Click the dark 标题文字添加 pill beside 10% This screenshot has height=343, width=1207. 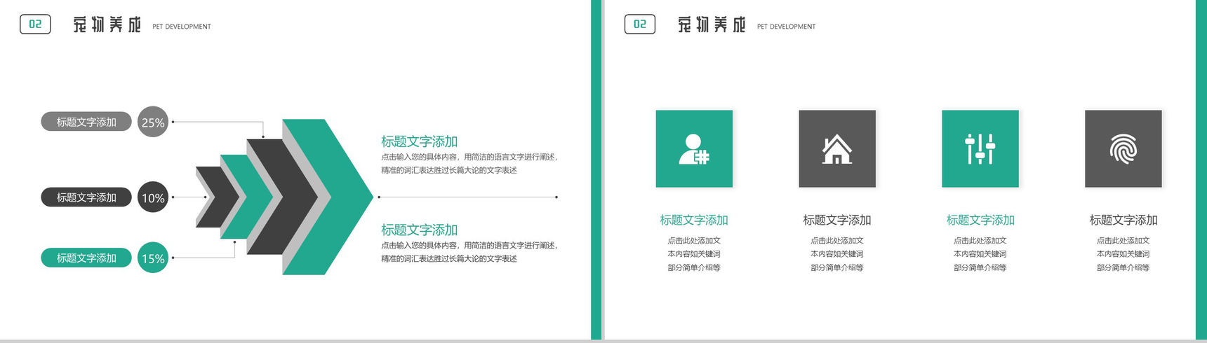86,197
